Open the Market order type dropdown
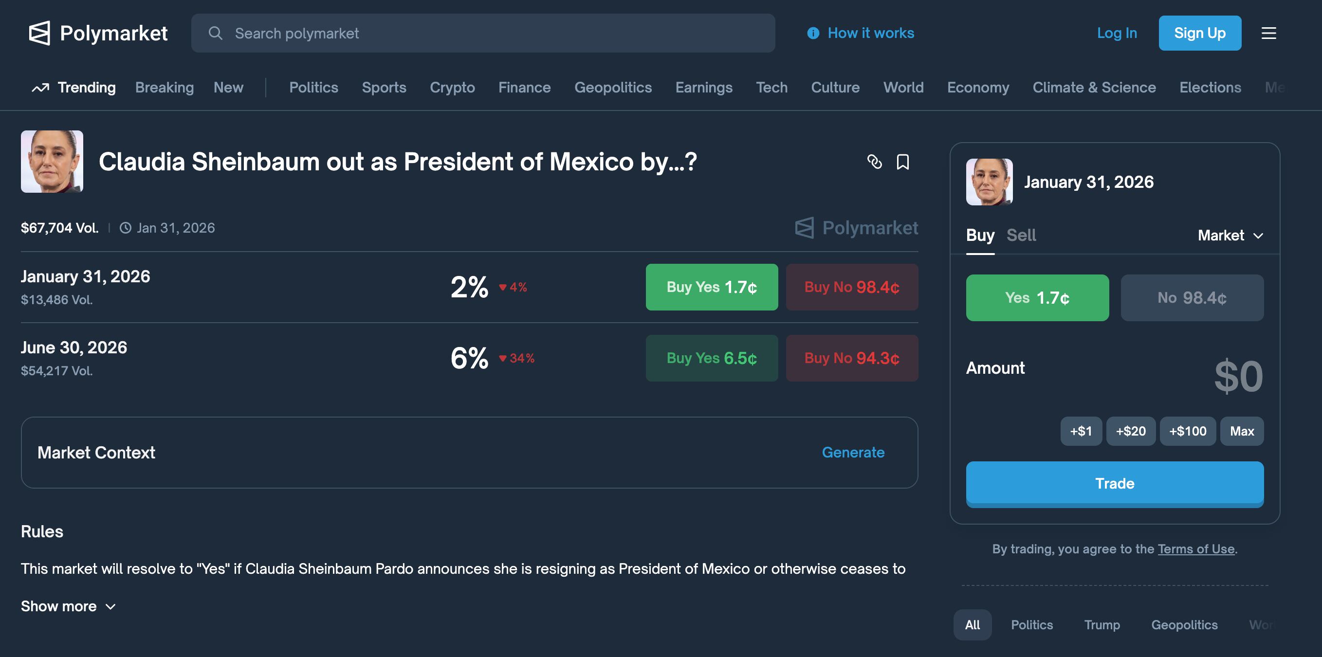The height and width of the screenshot is (657, 1322). [1230, 236]
